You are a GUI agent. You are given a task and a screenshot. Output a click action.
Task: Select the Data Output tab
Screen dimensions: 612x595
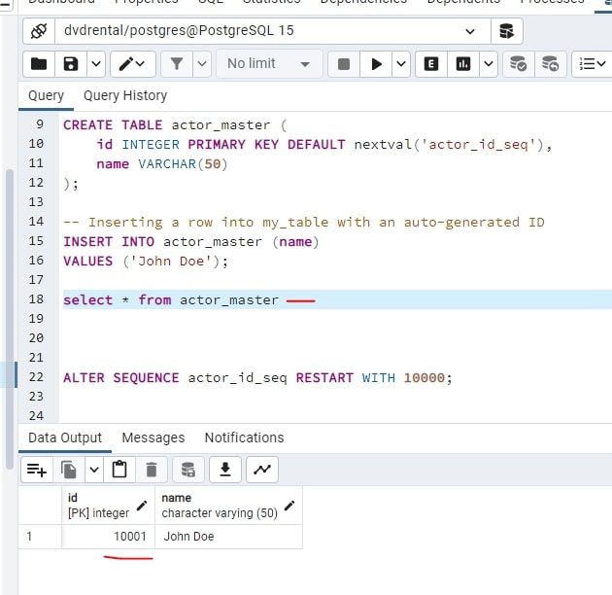(65, 437)
